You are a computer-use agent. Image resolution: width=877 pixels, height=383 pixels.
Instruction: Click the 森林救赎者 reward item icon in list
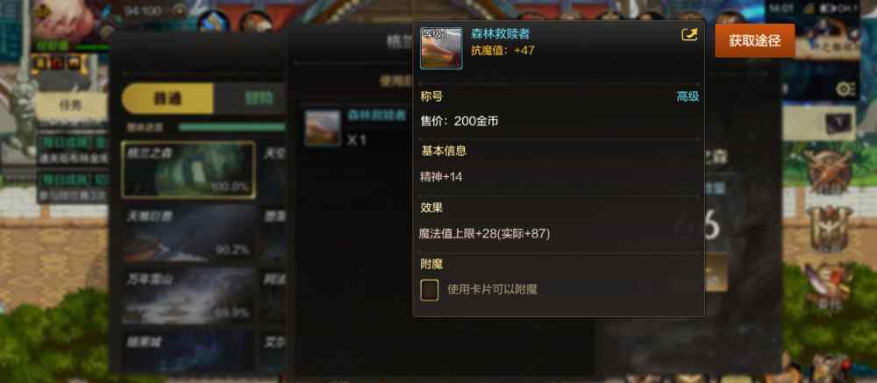(323, 128)
